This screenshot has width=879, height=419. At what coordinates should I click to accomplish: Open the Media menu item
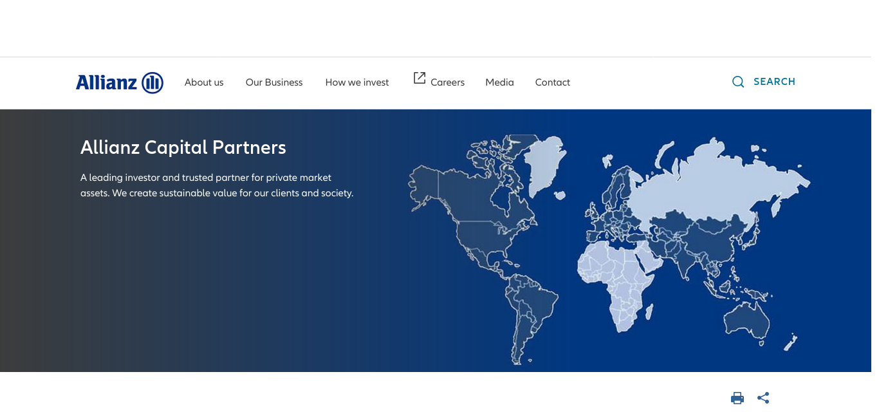[x=499, y=82]
